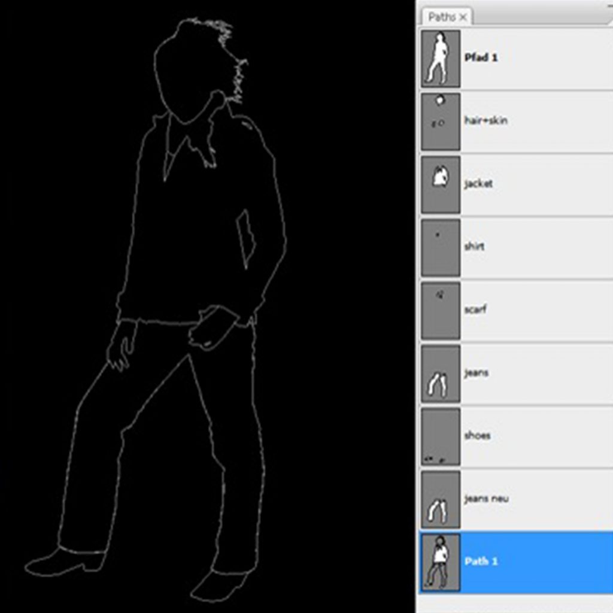The image size is (613, 613).
Task: Click the highlighted Path 1 thumbnail
Action: [441, 562]
